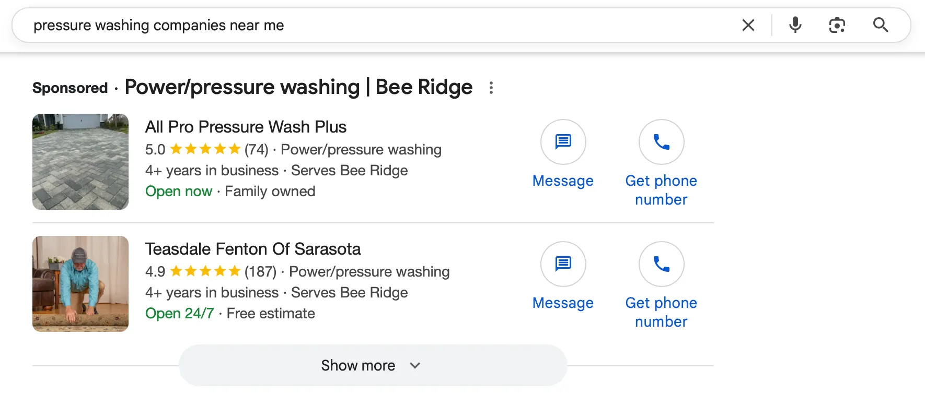The image size is (925, 406).
Task: Open Google Lens image search
Action: pos(837,25)
